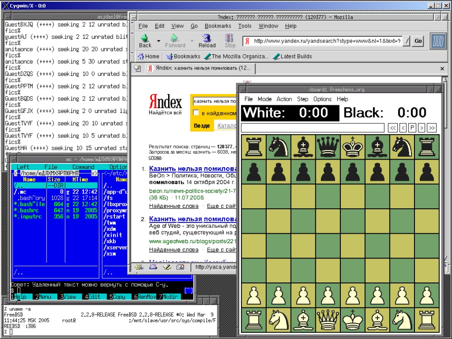Open the Bookmarks folder on the personal toolbar

[183, 56]
